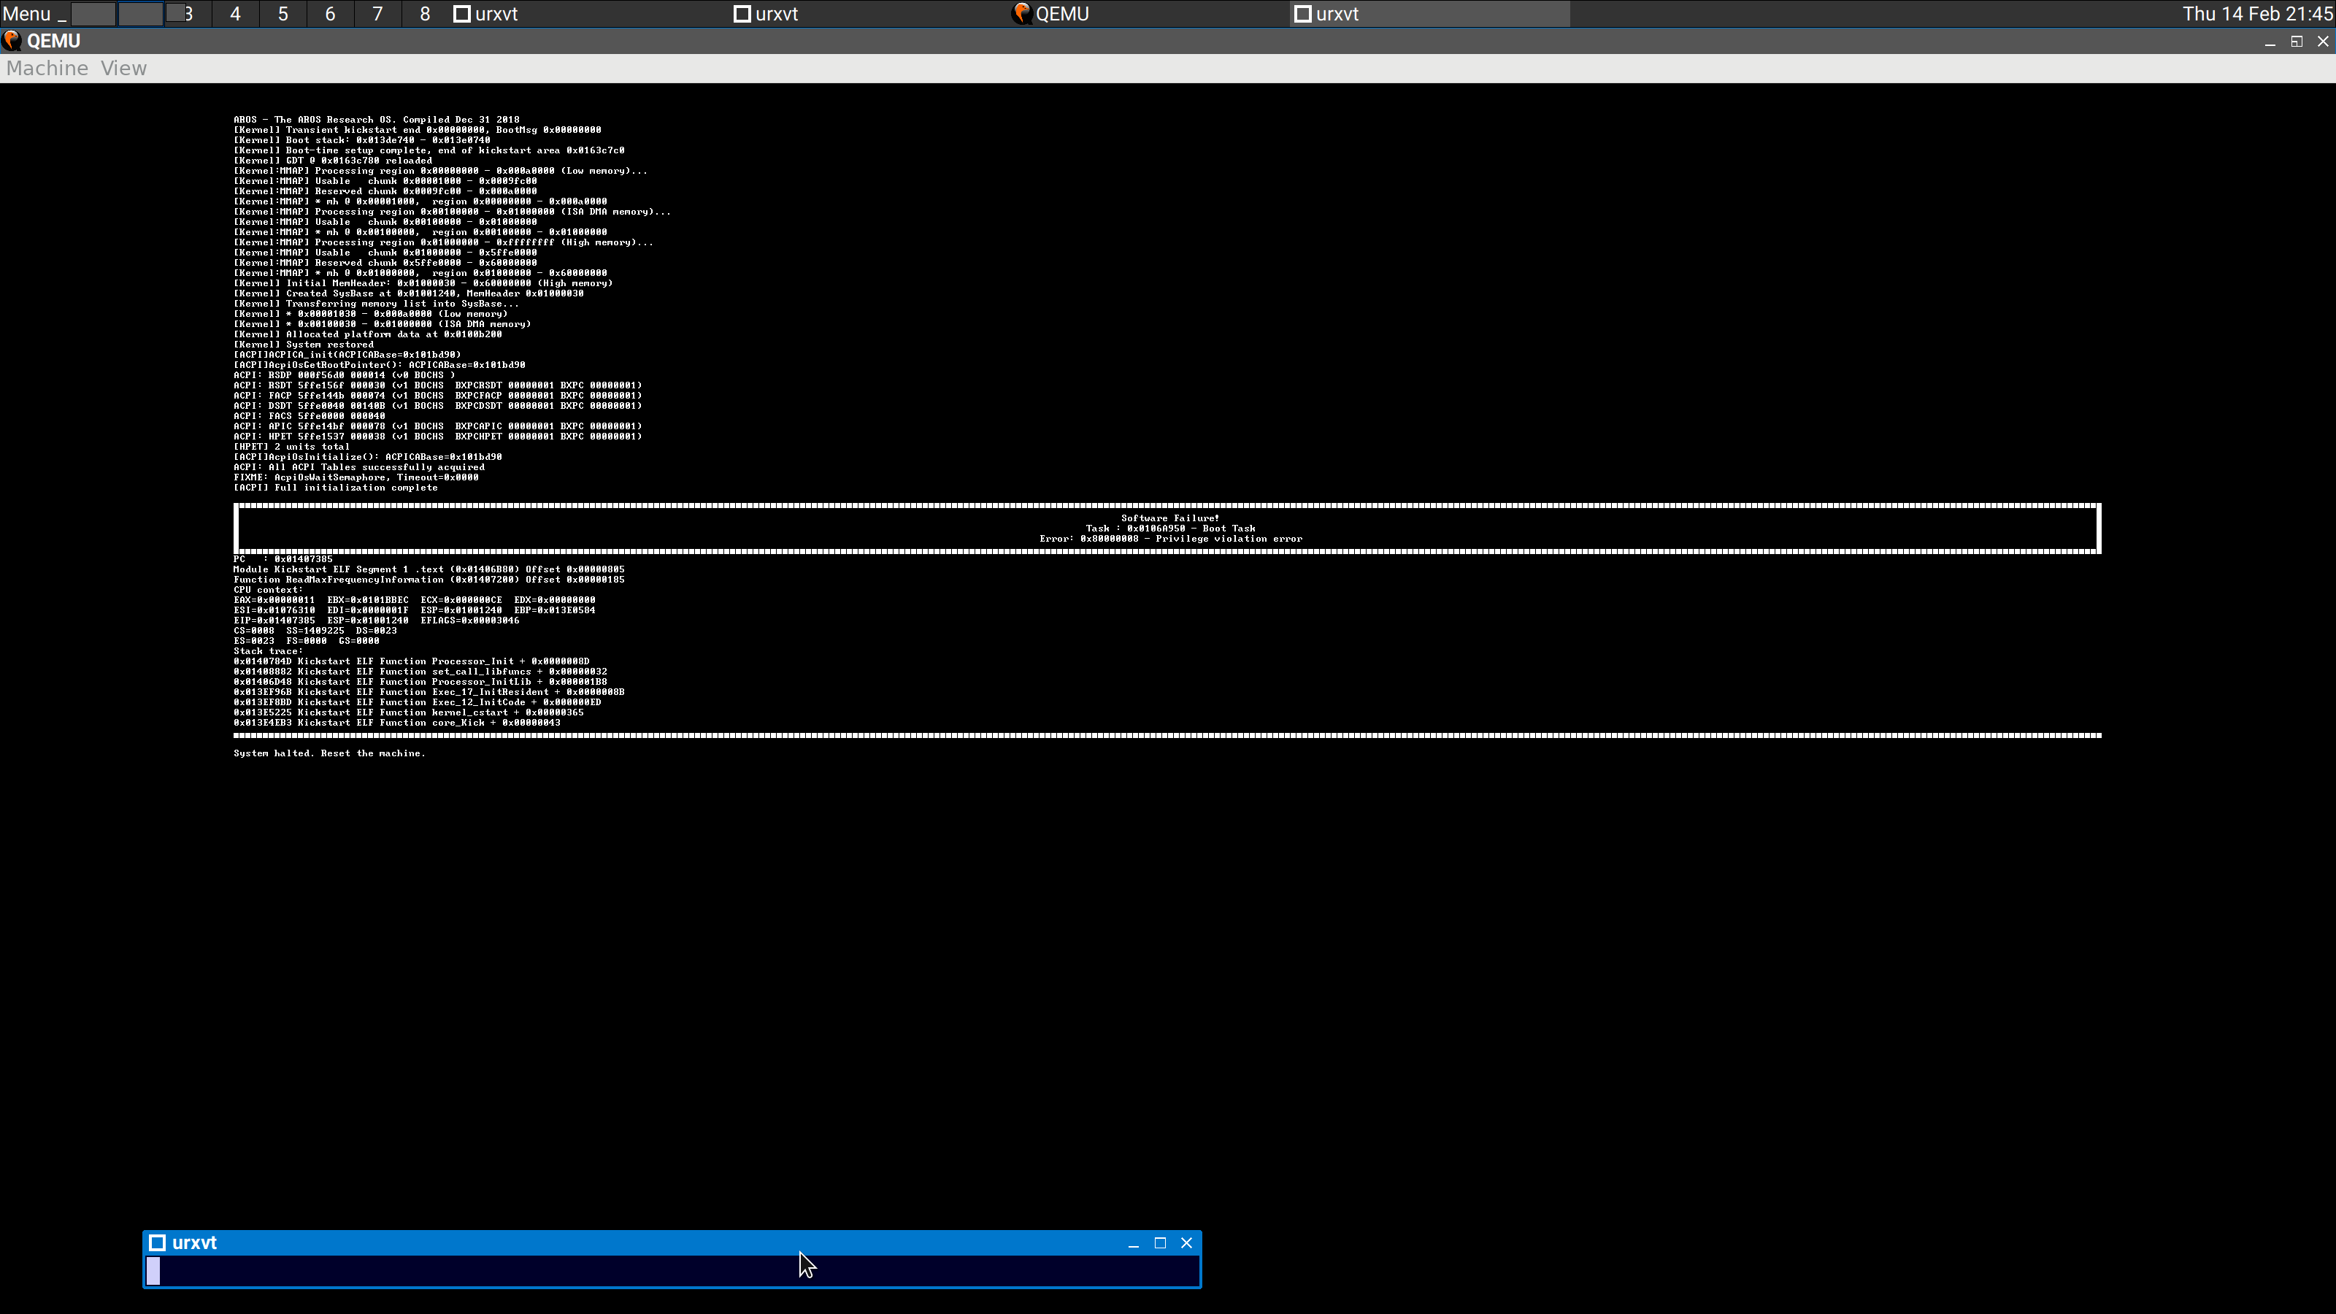The height and width of the screenshot is (1314, 2336).
Task: Click the "Privilege violation error" line
Action: [x=1169, y=539]
